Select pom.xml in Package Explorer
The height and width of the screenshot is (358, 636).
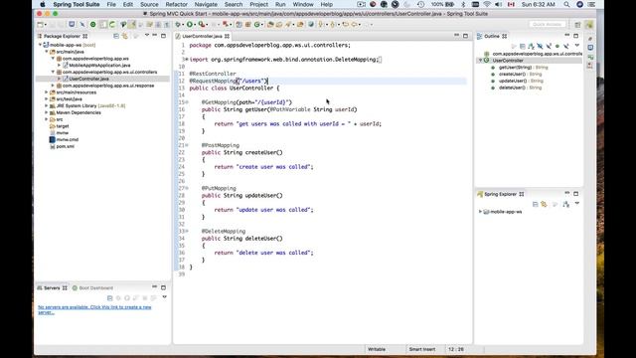(65, 146)
